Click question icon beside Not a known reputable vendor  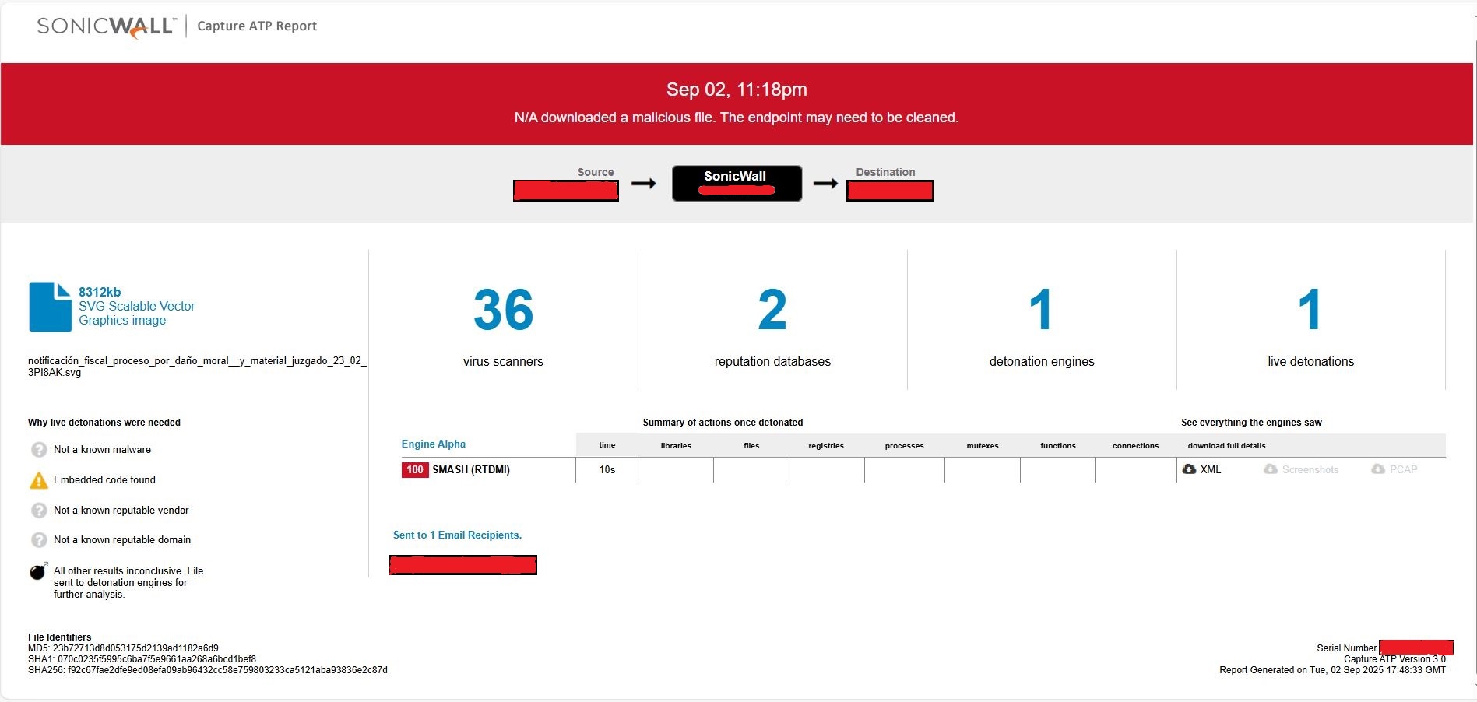[39, 511]
